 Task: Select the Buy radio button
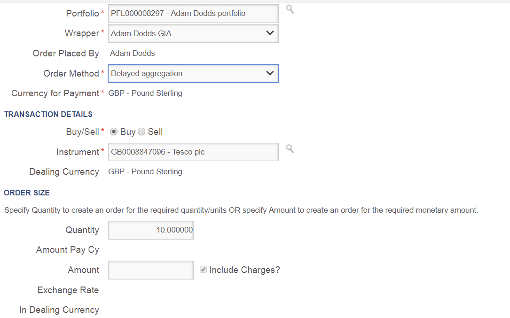click(x=114, y=132)
